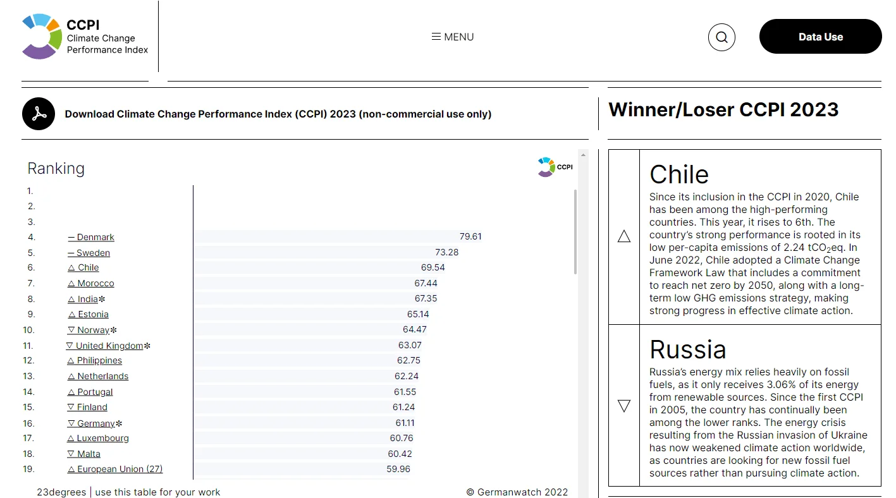896x498 pixels.
Task: Select Chile in the ranking list
Action: coord(83,268)
